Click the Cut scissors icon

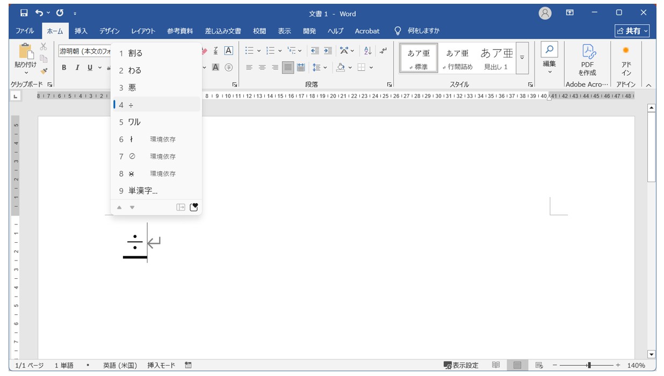[x=44, y=47]
